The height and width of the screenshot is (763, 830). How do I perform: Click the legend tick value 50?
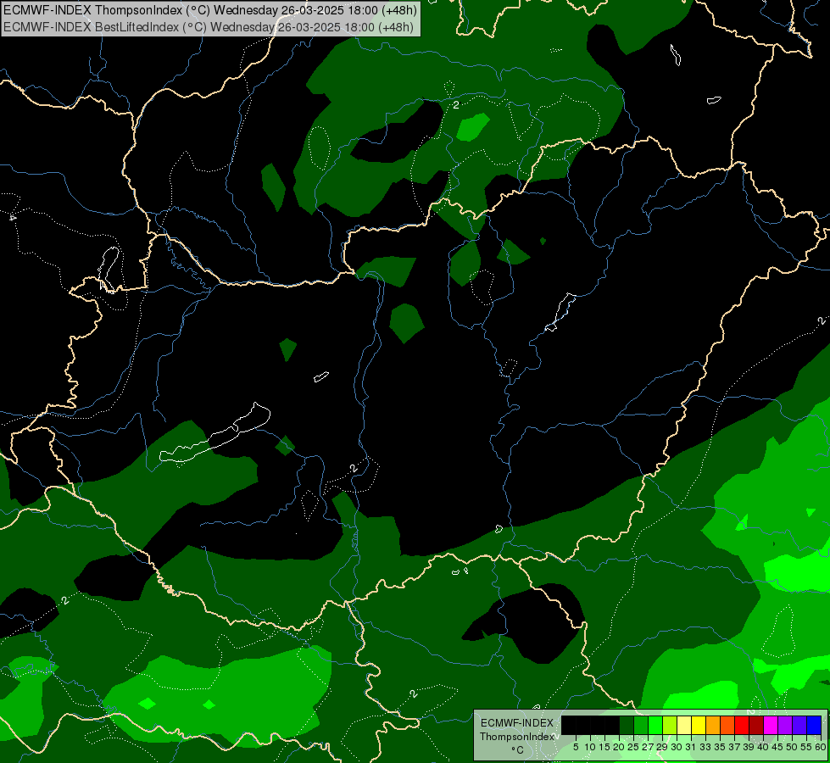coord(792,747)
